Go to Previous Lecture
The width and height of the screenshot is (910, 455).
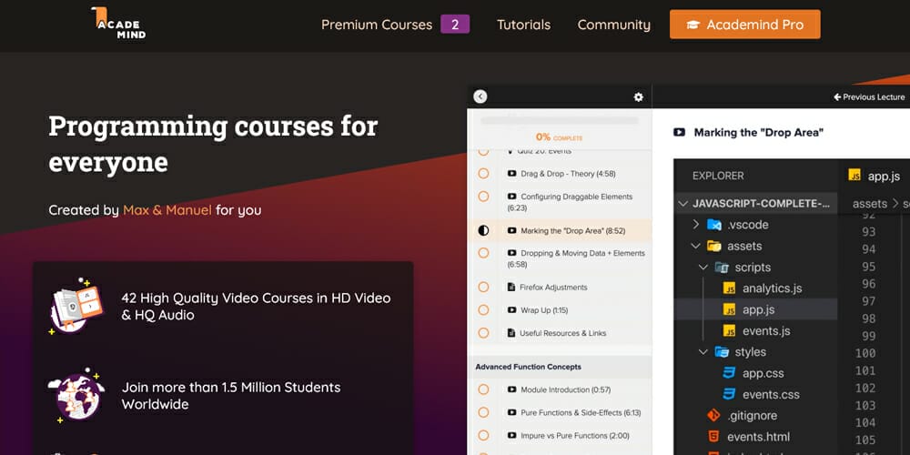tap(869, 97)
